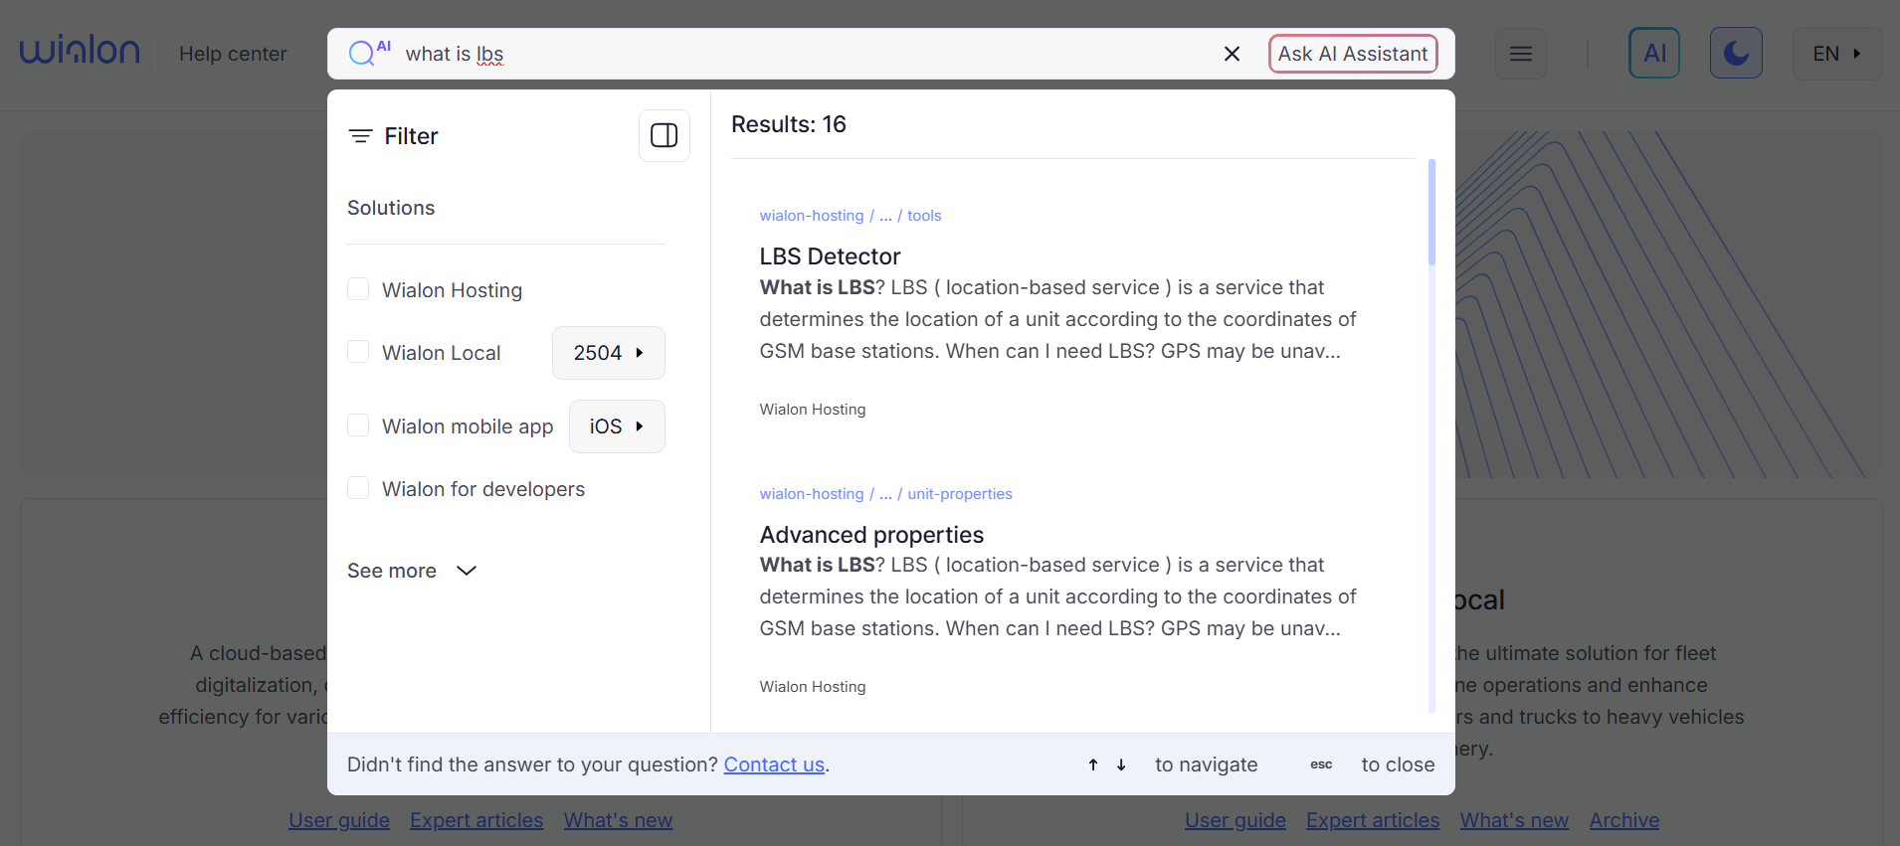Open the hamburger menu

[1521, 54]
